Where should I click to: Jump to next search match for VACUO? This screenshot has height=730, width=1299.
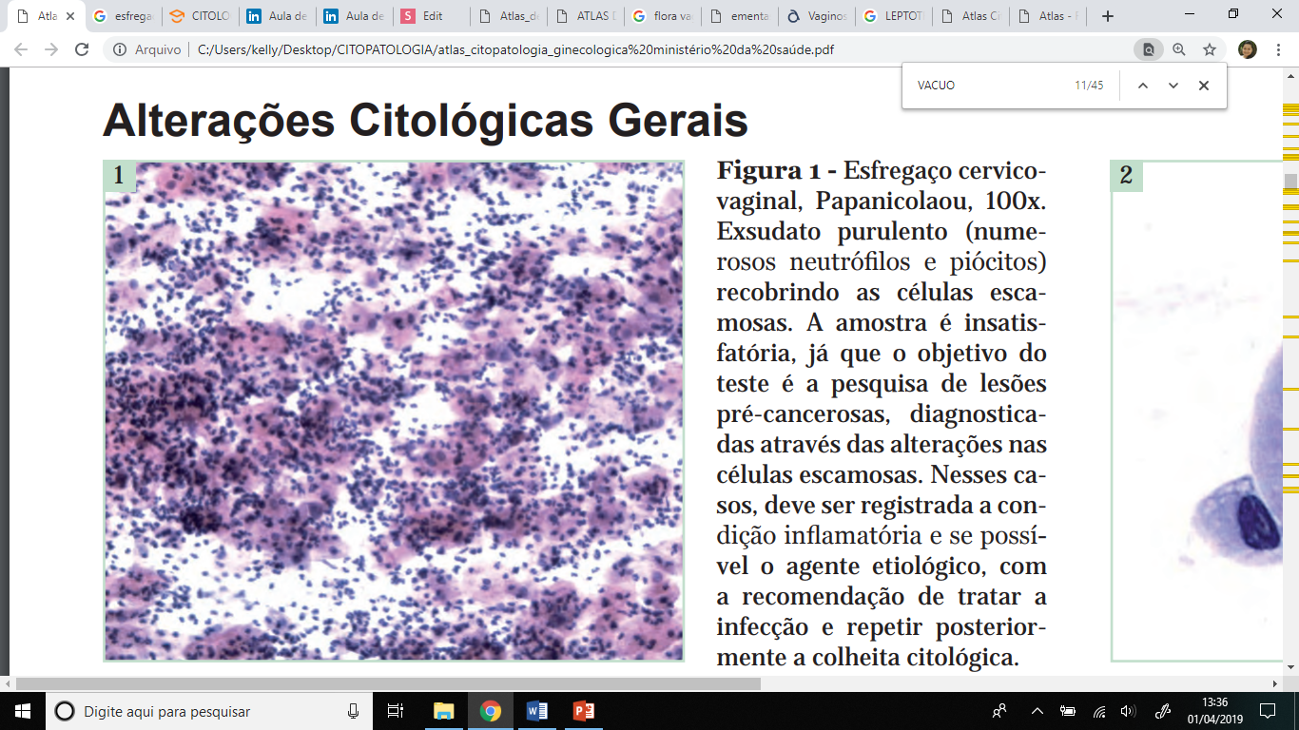1173,86
